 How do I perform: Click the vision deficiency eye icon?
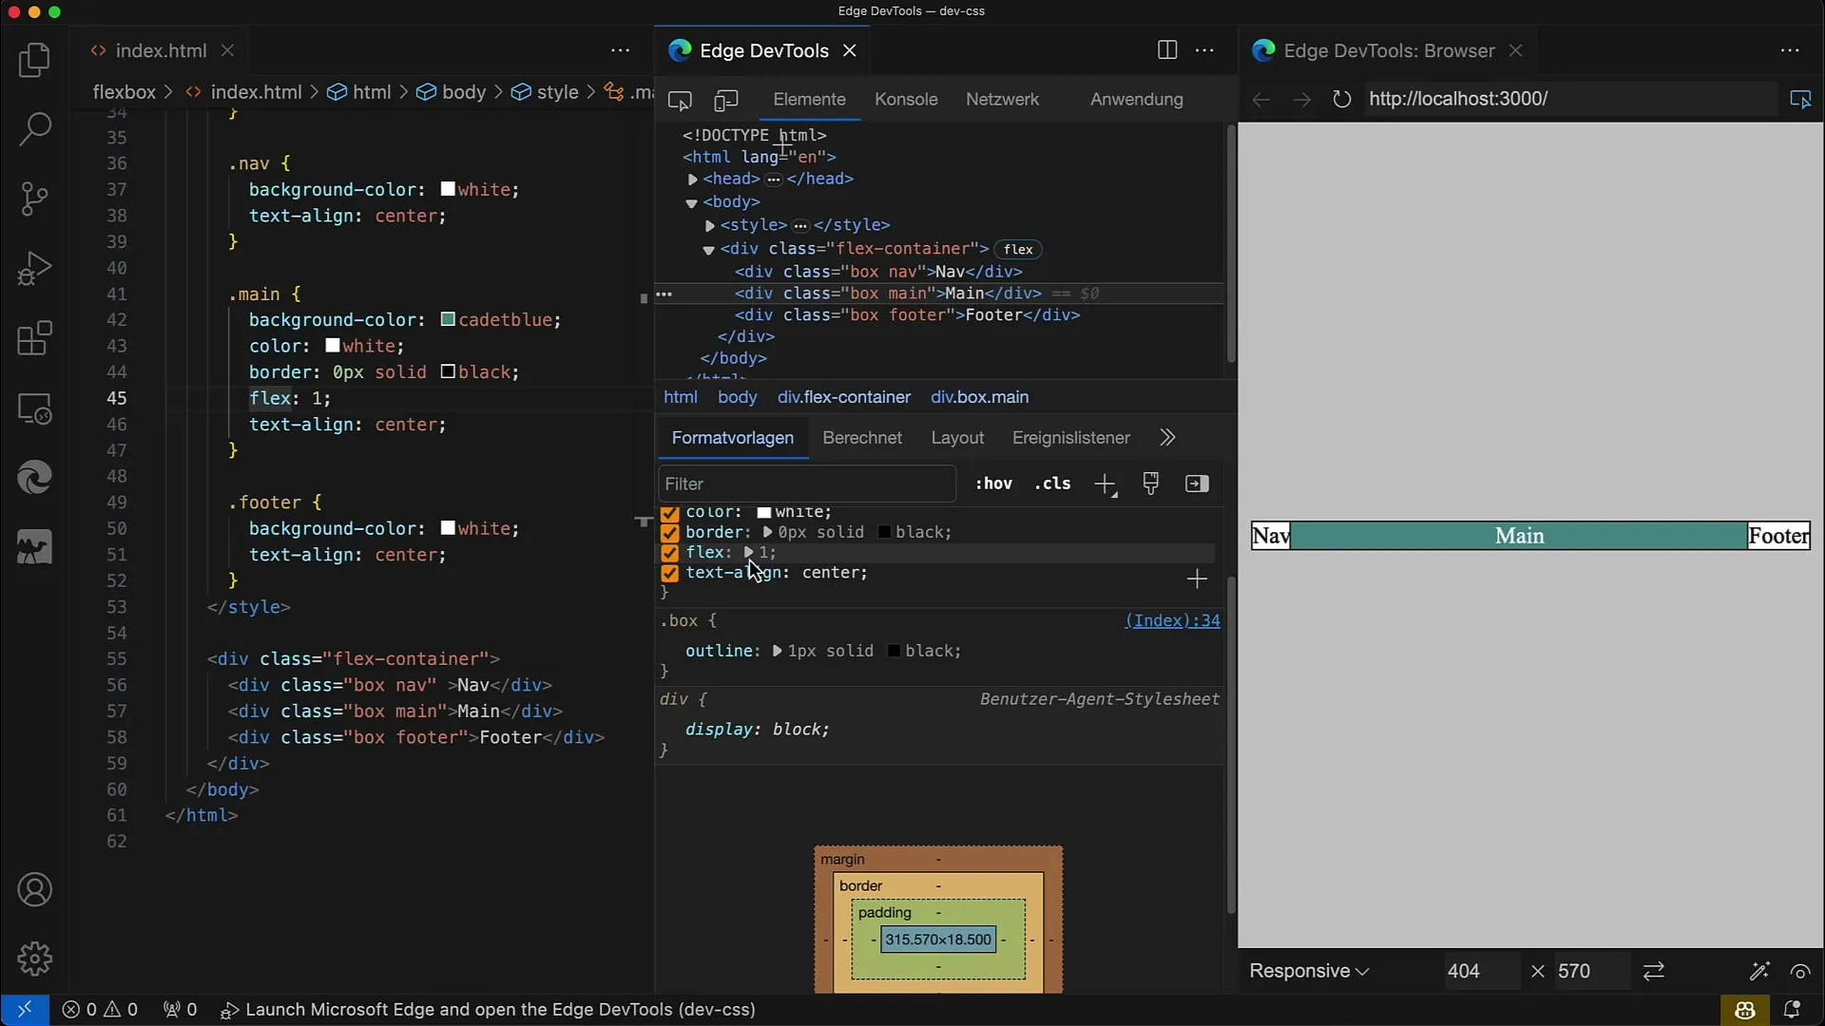point(1800,971)
